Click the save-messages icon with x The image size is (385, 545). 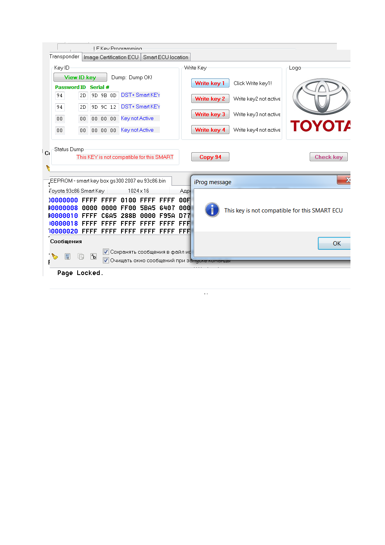68,256
